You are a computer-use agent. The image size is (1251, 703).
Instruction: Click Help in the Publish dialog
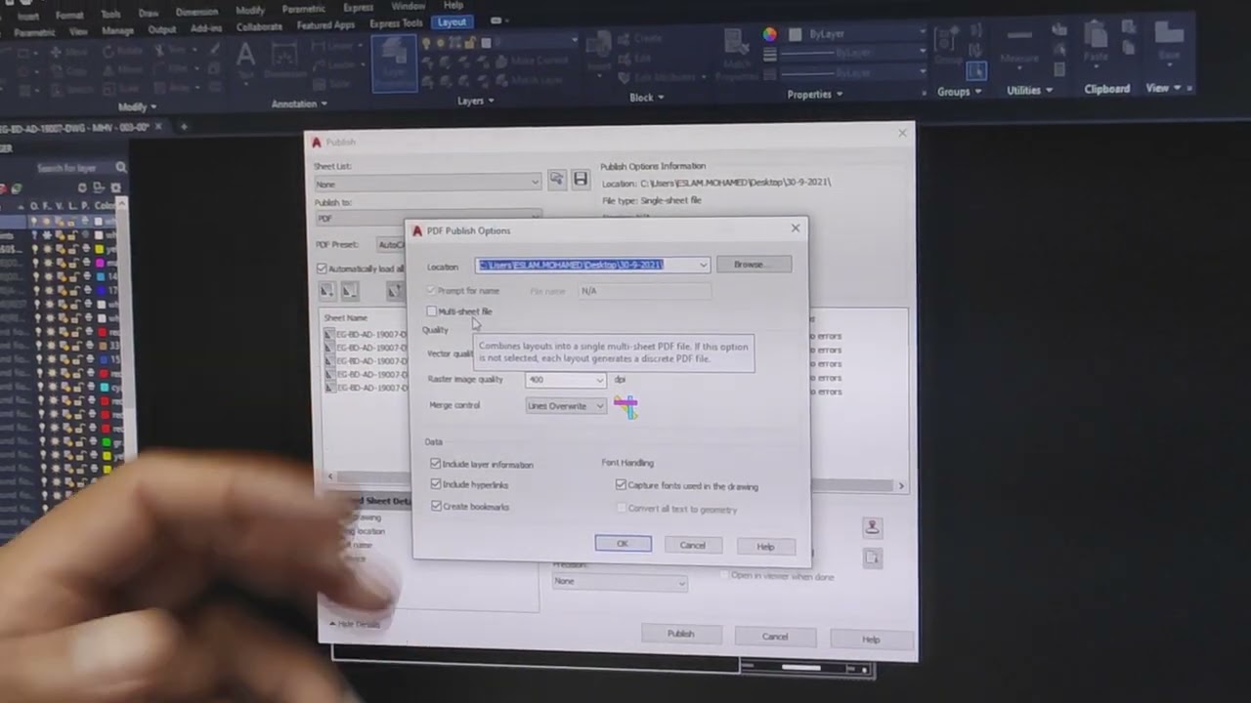[871, 640]
